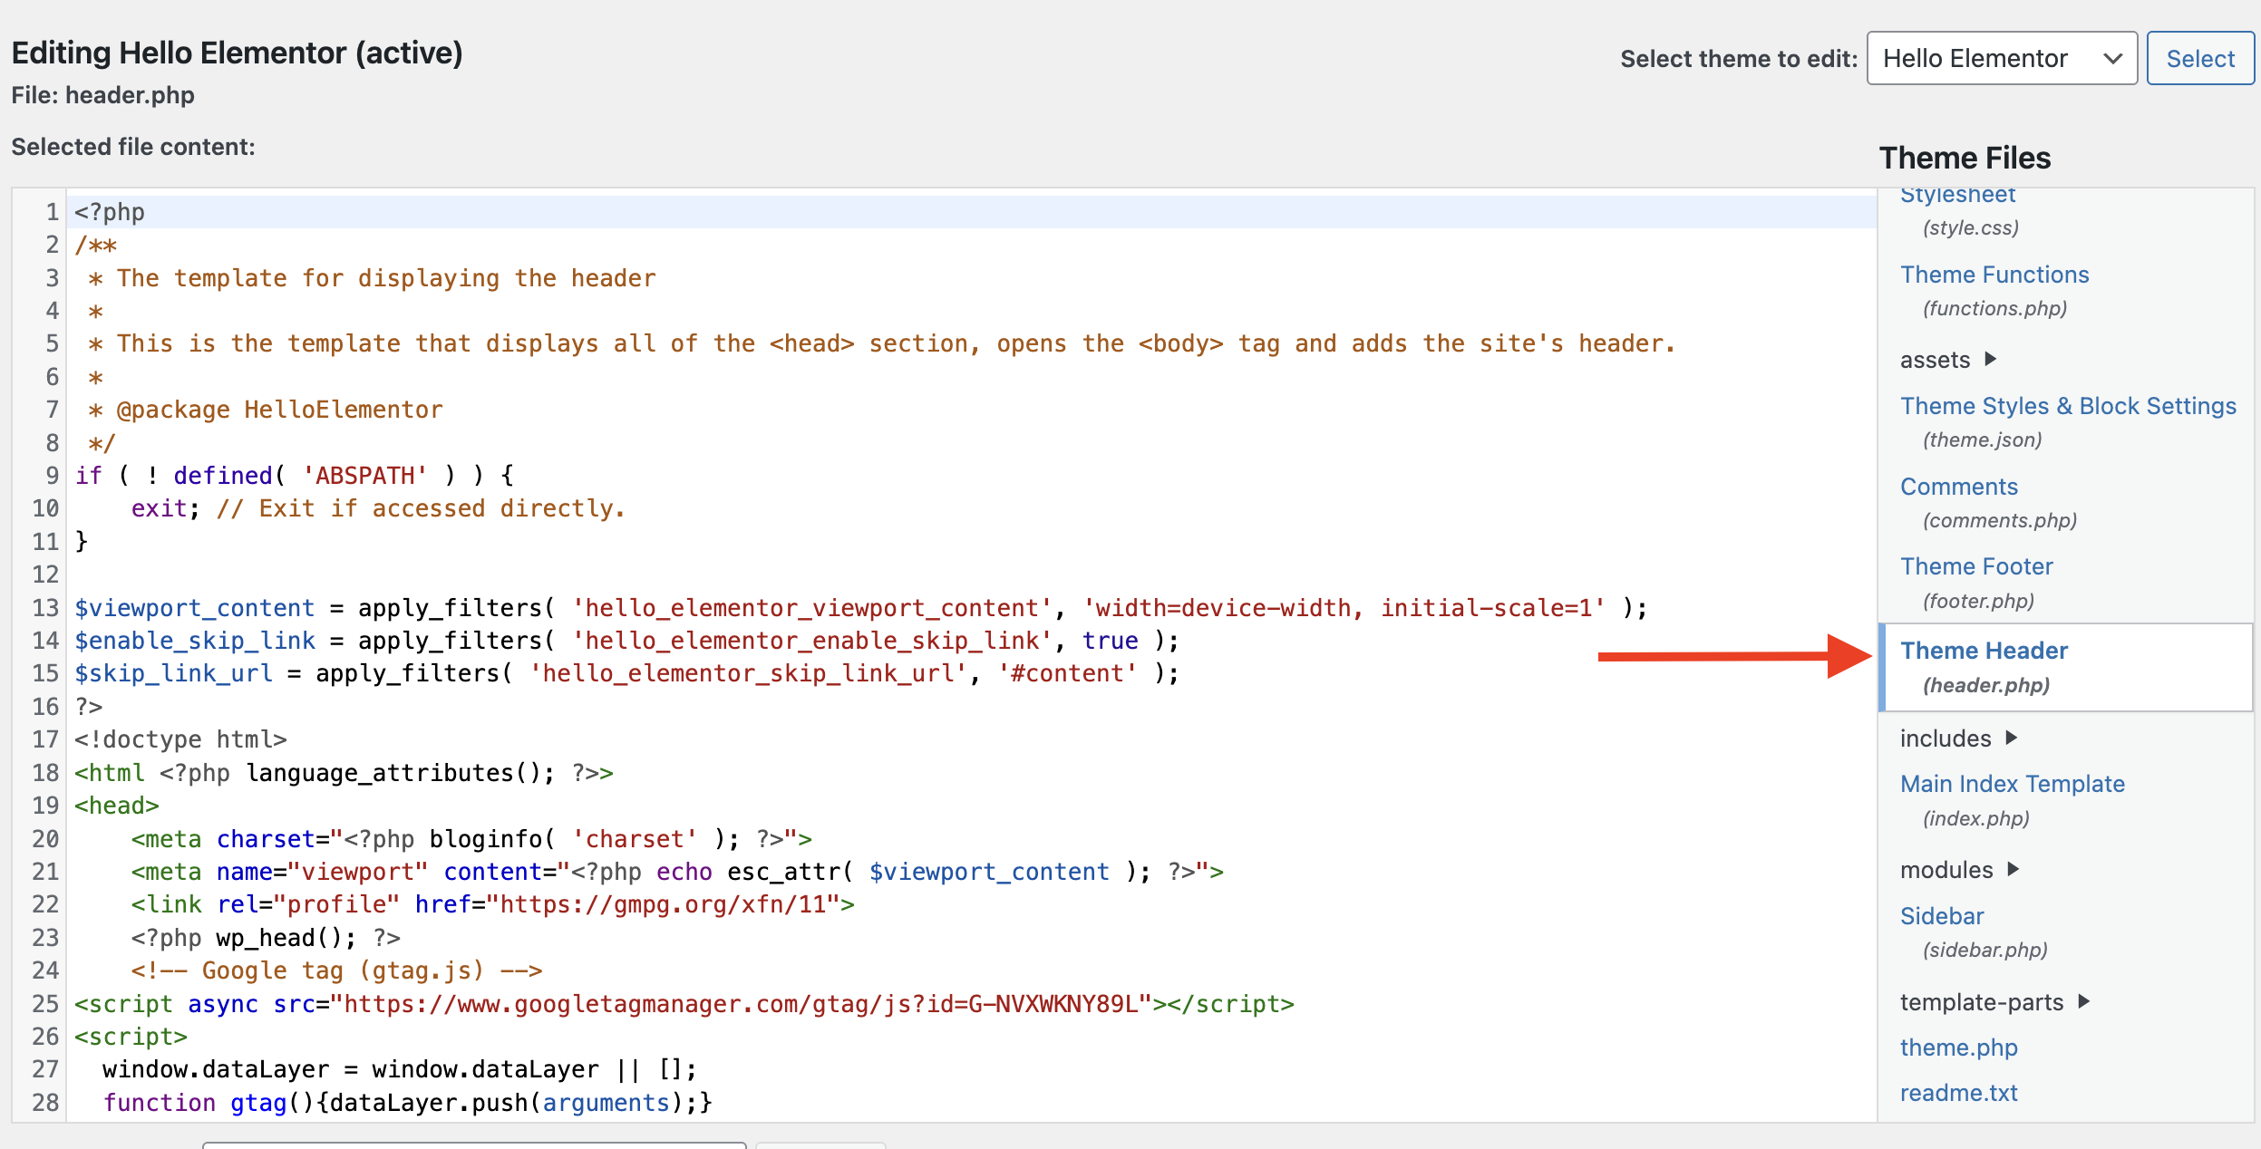
Task: Open the readme.txt file
Action: pyautogui.click(x=1958, y=1093)
